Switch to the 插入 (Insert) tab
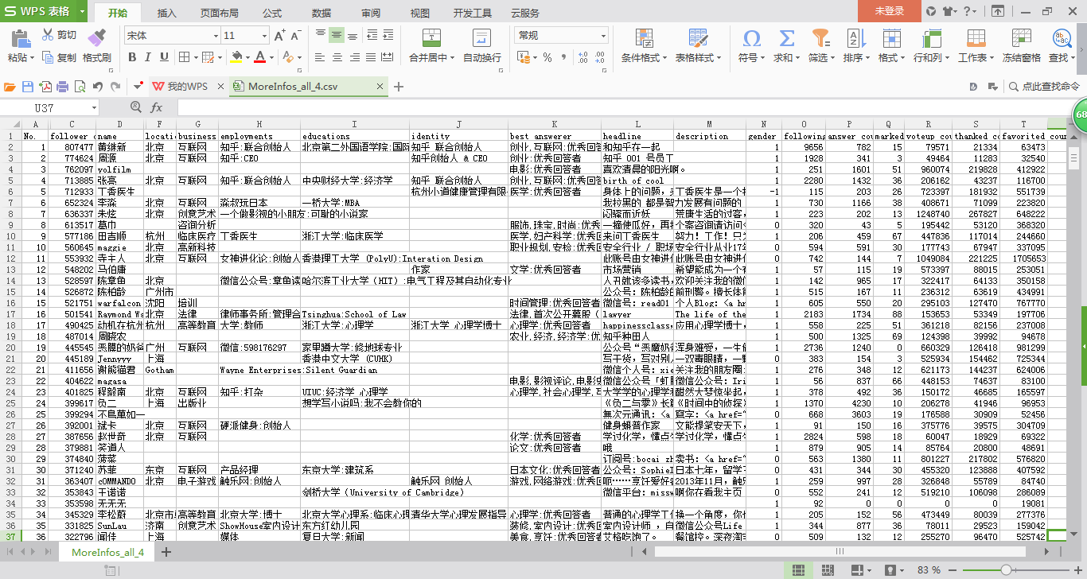This screenshot has height=579, width=1087. [x=167, y=13]
